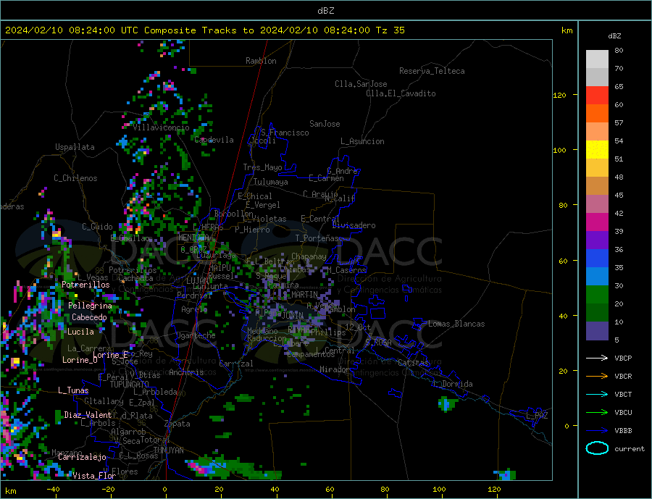This screenshot has height=499, width=652.
Task: Click the Clla.SanJose label
Action: (361, 85)
